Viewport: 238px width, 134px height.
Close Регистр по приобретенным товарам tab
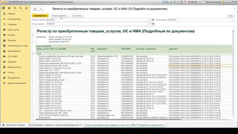click(165, 125)
